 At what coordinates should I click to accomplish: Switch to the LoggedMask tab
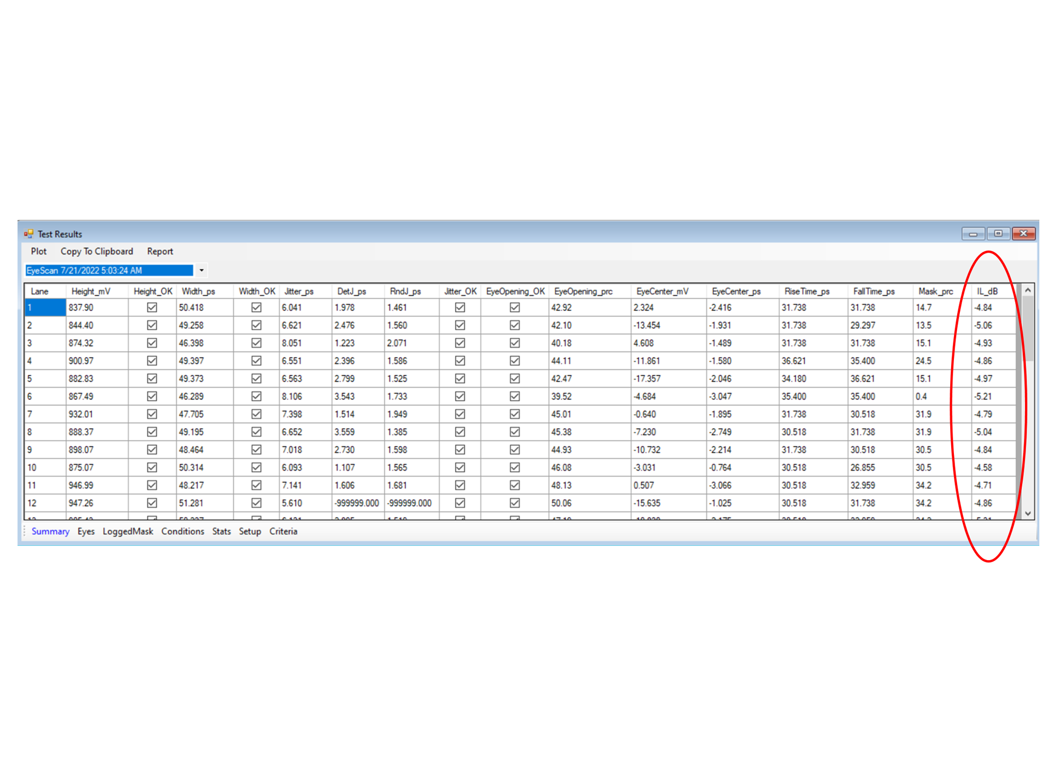coord(127,531)
